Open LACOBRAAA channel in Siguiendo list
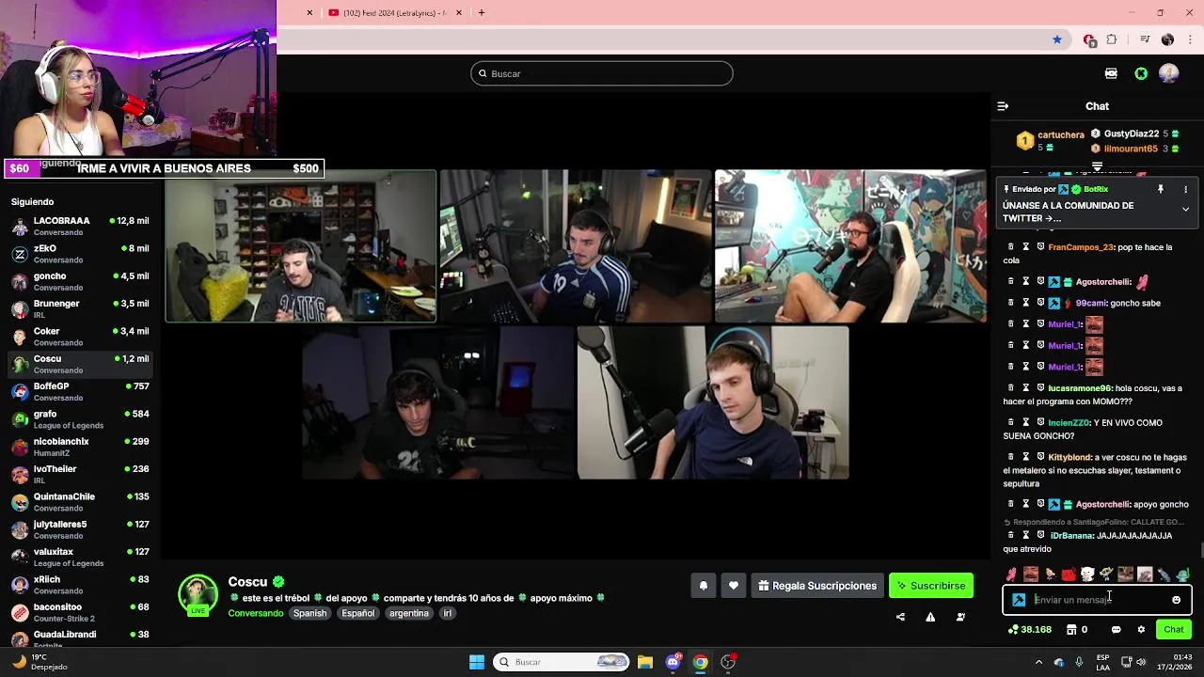The image size is (1204, 677). pos(80,226)
